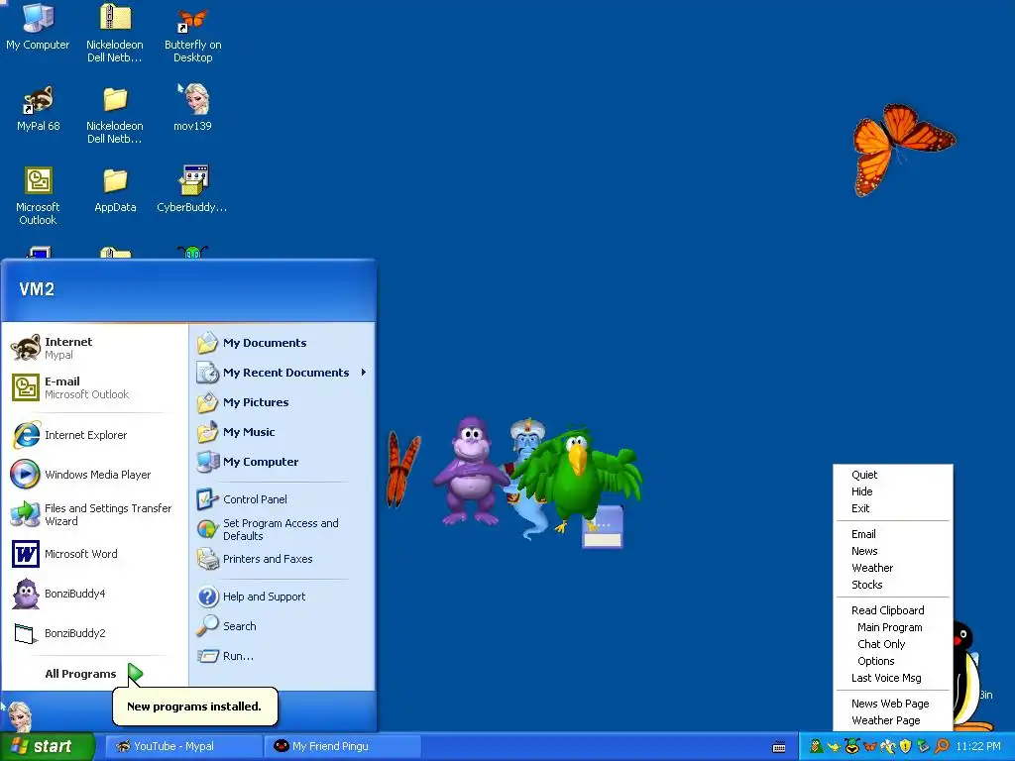Click the Safely Remove Hardware tray icon
The width and height of the screenshot is (1015, 761).
click(x=923, y=747)
